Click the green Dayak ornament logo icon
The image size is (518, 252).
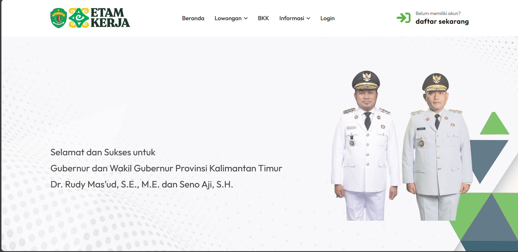(79, 18)
